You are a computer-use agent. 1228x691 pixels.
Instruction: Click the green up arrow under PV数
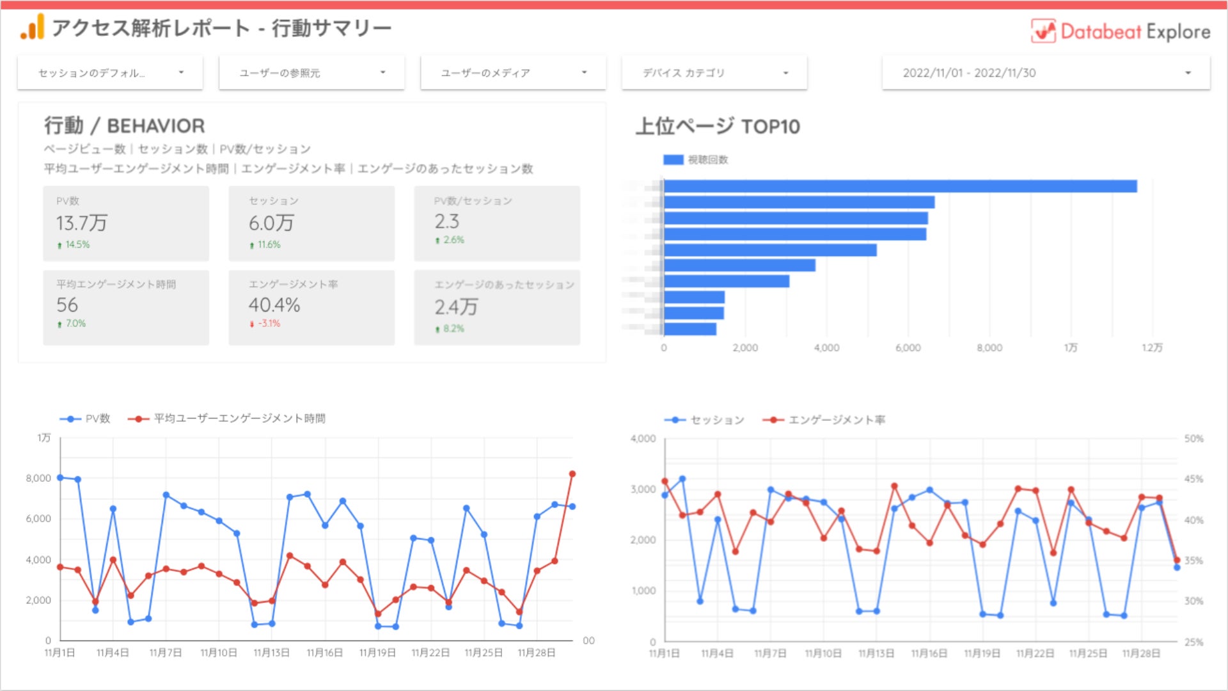click(x=59, y=245)
